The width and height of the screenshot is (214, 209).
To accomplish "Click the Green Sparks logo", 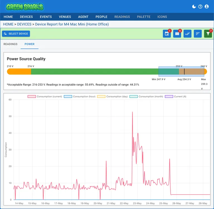I will tap(25, 7).
